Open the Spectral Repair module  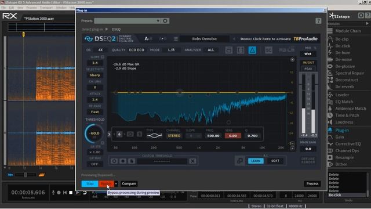(x=350, y=73)
